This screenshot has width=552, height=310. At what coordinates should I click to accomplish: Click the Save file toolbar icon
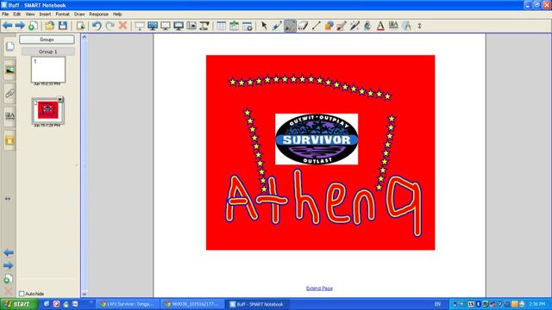pyautogui.click(x=63, y=25)
